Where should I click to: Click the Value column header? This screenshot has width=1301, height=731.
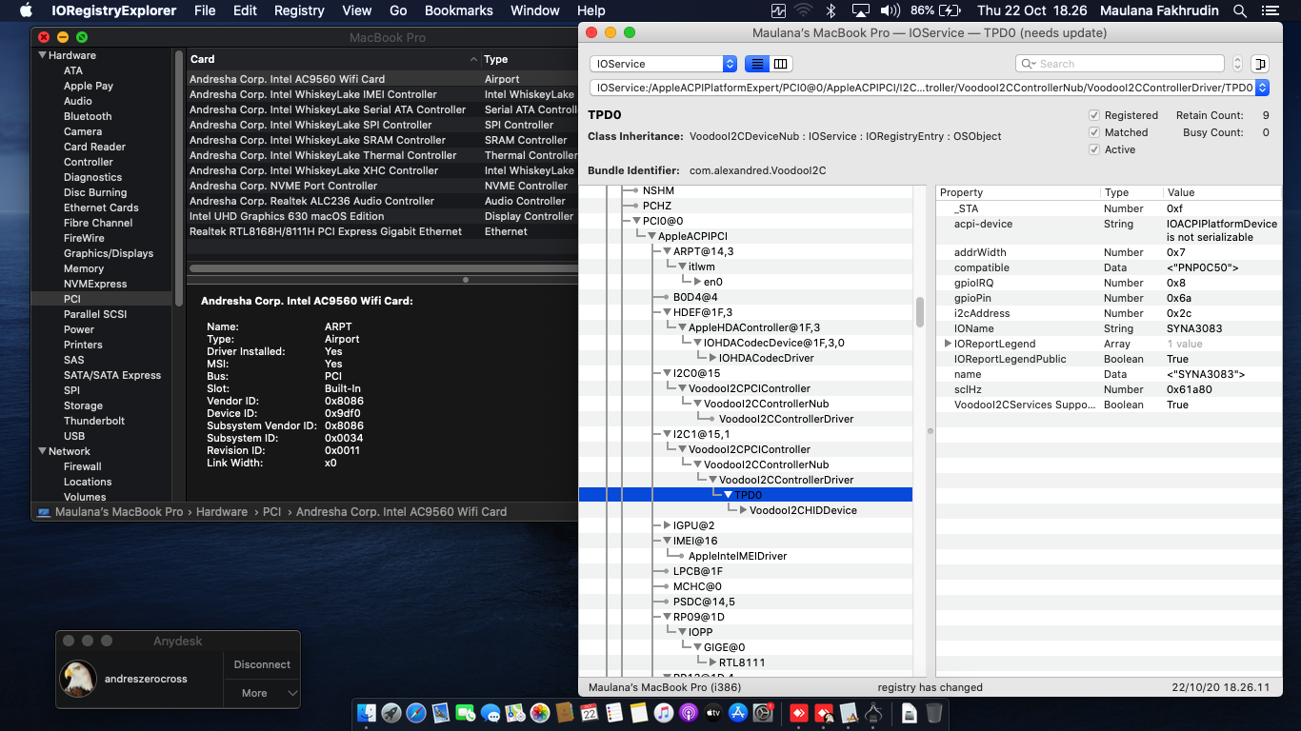coord(1220,192)
